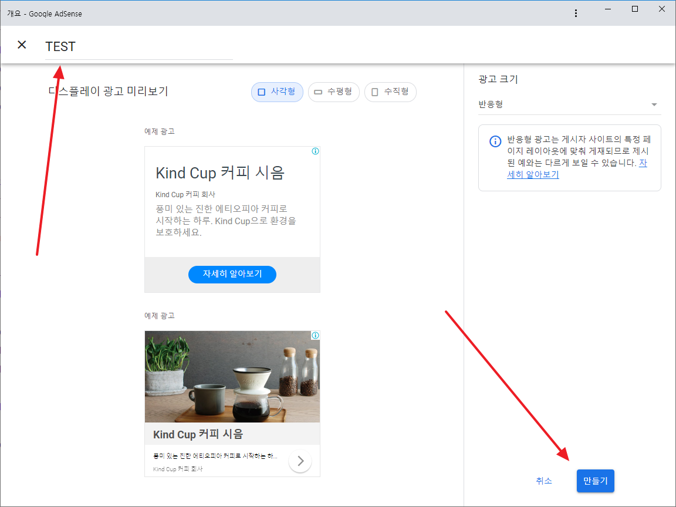The height and width of the screenshot is (507, 676).
Task: Click the ad size dropdown arrow
Action: [x=654, y=105]
